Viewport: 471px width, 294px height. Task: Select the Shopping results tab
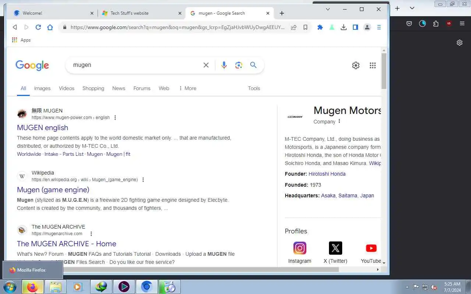click(93, 88)
